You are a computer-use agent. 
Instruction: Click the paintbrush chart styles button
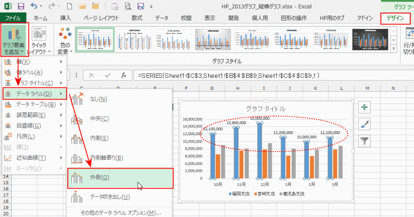(x=365, y=124)
